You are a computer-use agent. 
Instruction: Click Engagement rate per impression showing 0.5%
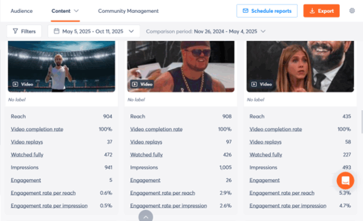click(50, 205)
